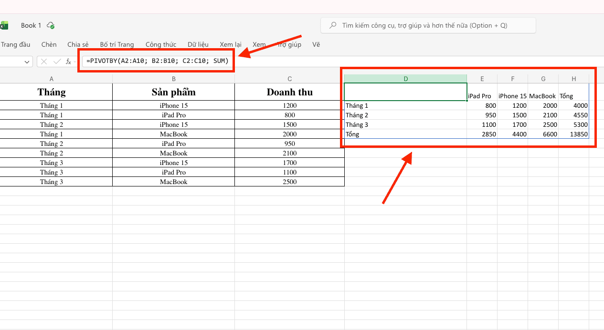Screen dimensions: 604x330
Task: Select the cell with value 800 in column C
Action: click(x=289, y=115)
